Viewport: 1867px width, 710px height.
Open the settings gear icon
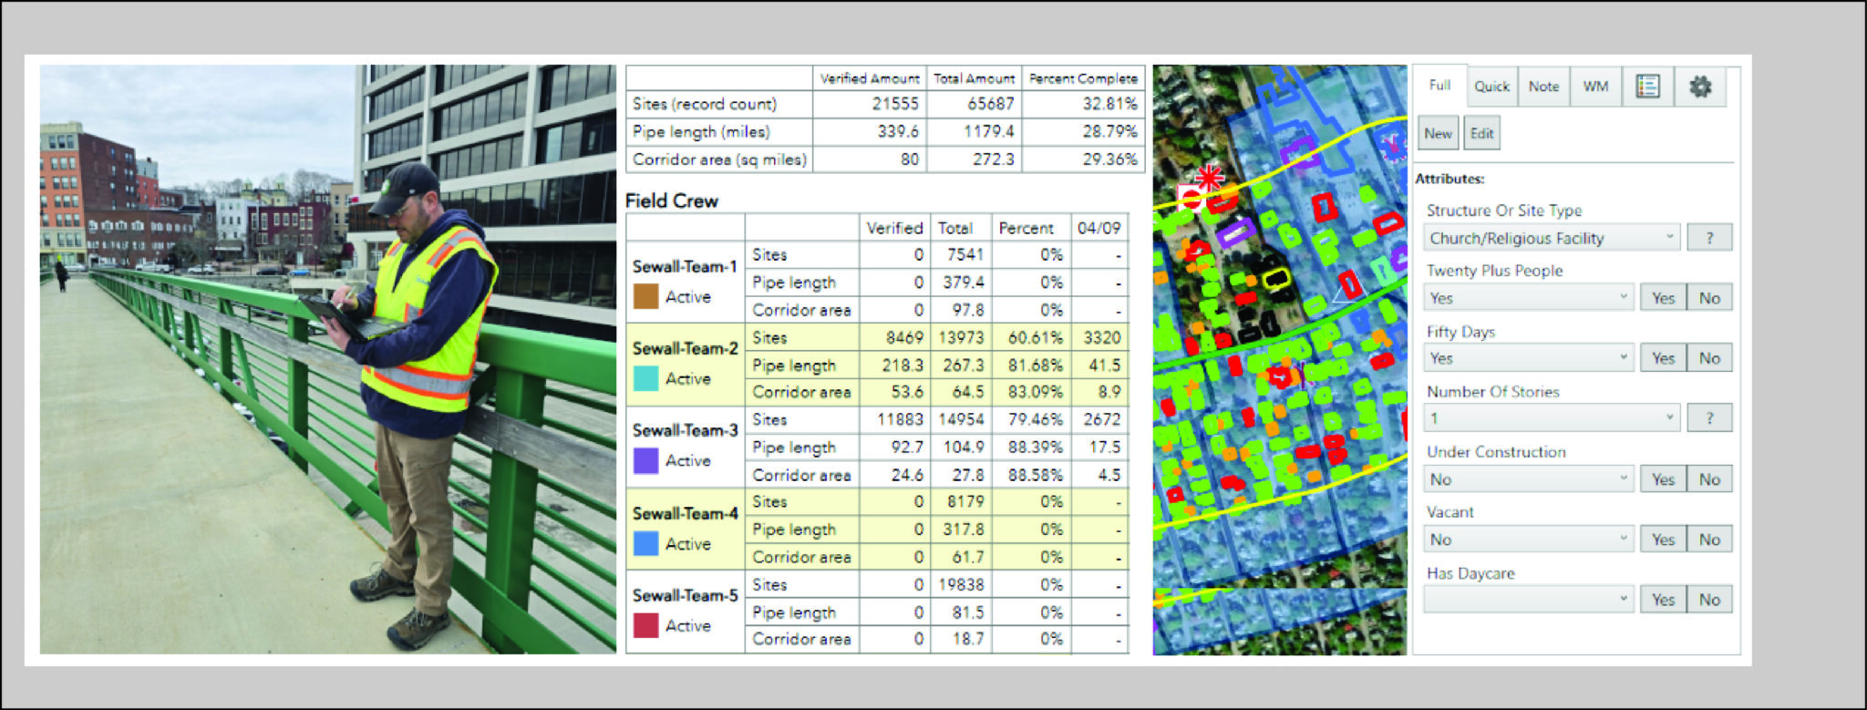point(1700,87)
